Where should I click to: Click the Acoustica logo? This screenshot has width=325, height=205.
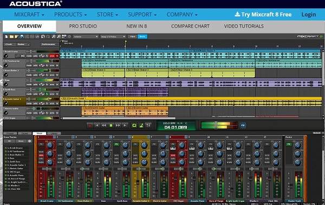(x=35, y=4)
